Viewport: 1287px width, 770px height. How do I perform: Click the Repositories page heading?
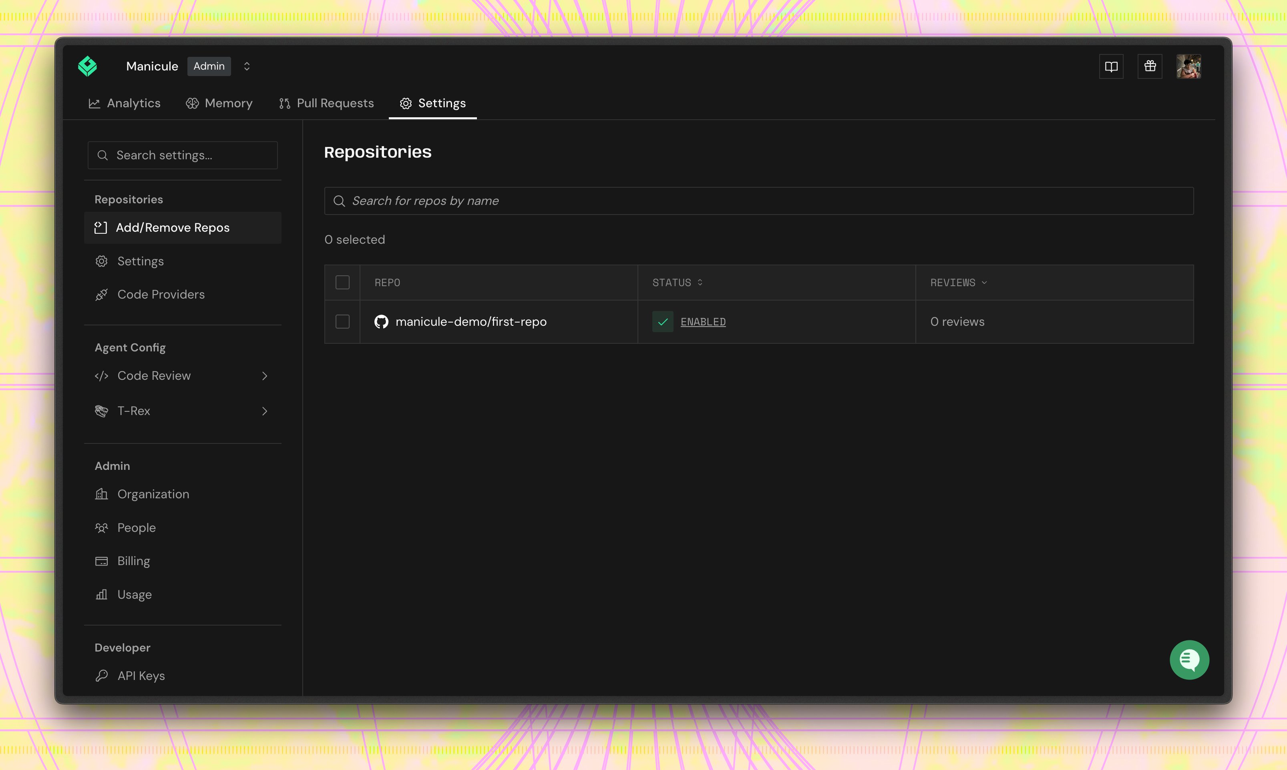pos(378,152)
